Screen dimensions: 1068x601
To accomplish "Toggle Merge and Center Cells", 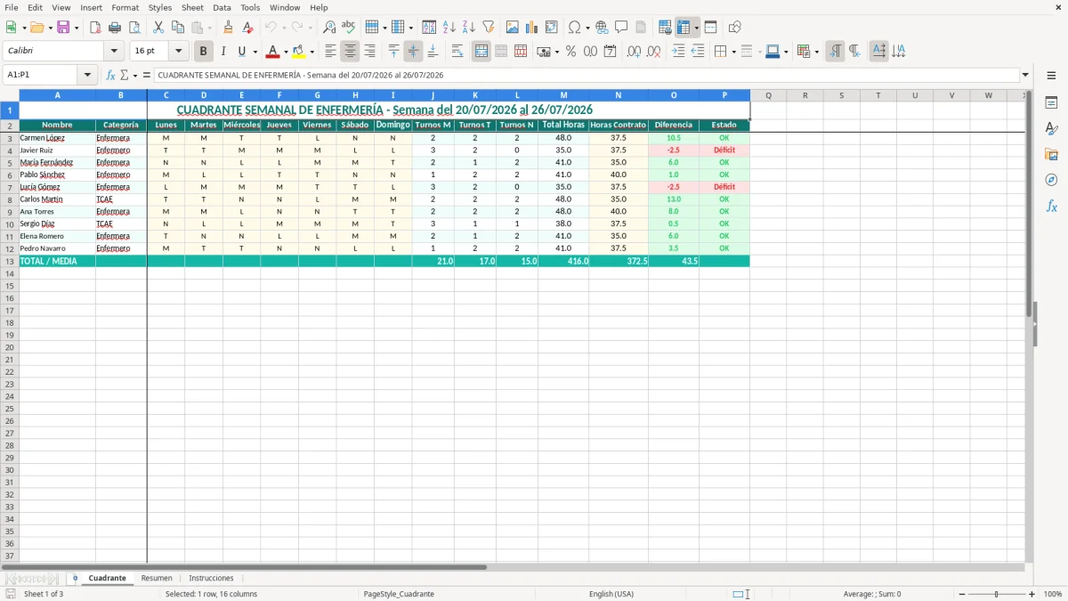I will point(481,52).
